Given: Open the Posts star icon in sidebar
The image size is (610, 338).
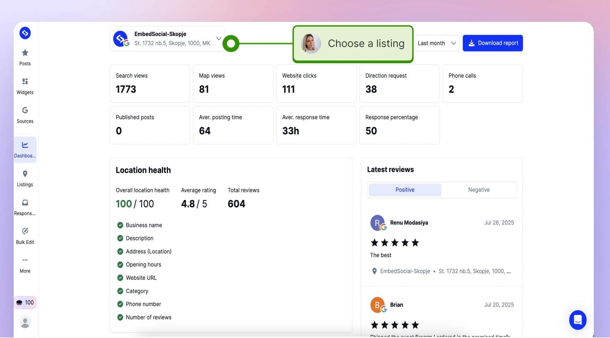Looking at the screenshot, I should [x=25, y=53].
